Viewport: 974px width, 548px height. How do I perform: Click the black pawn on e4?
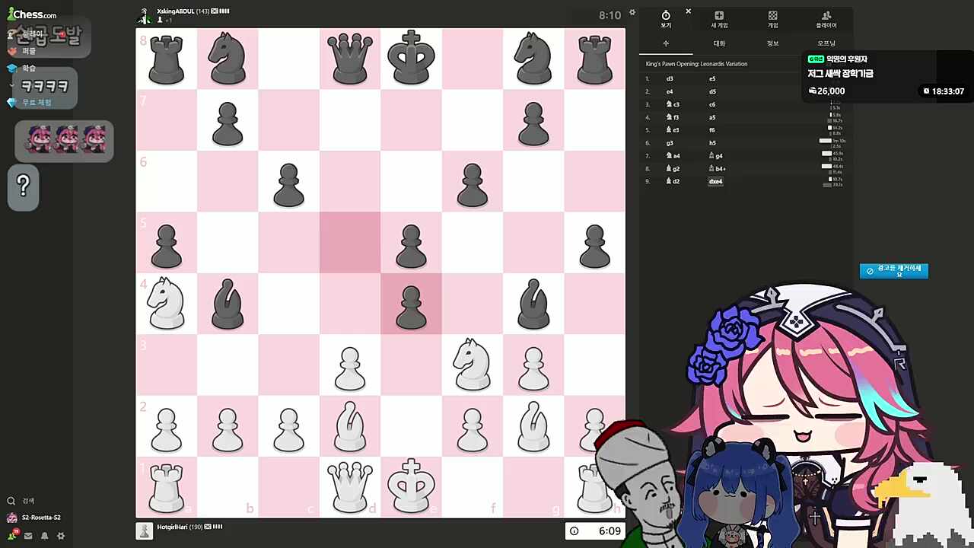(x=411, y=307)
